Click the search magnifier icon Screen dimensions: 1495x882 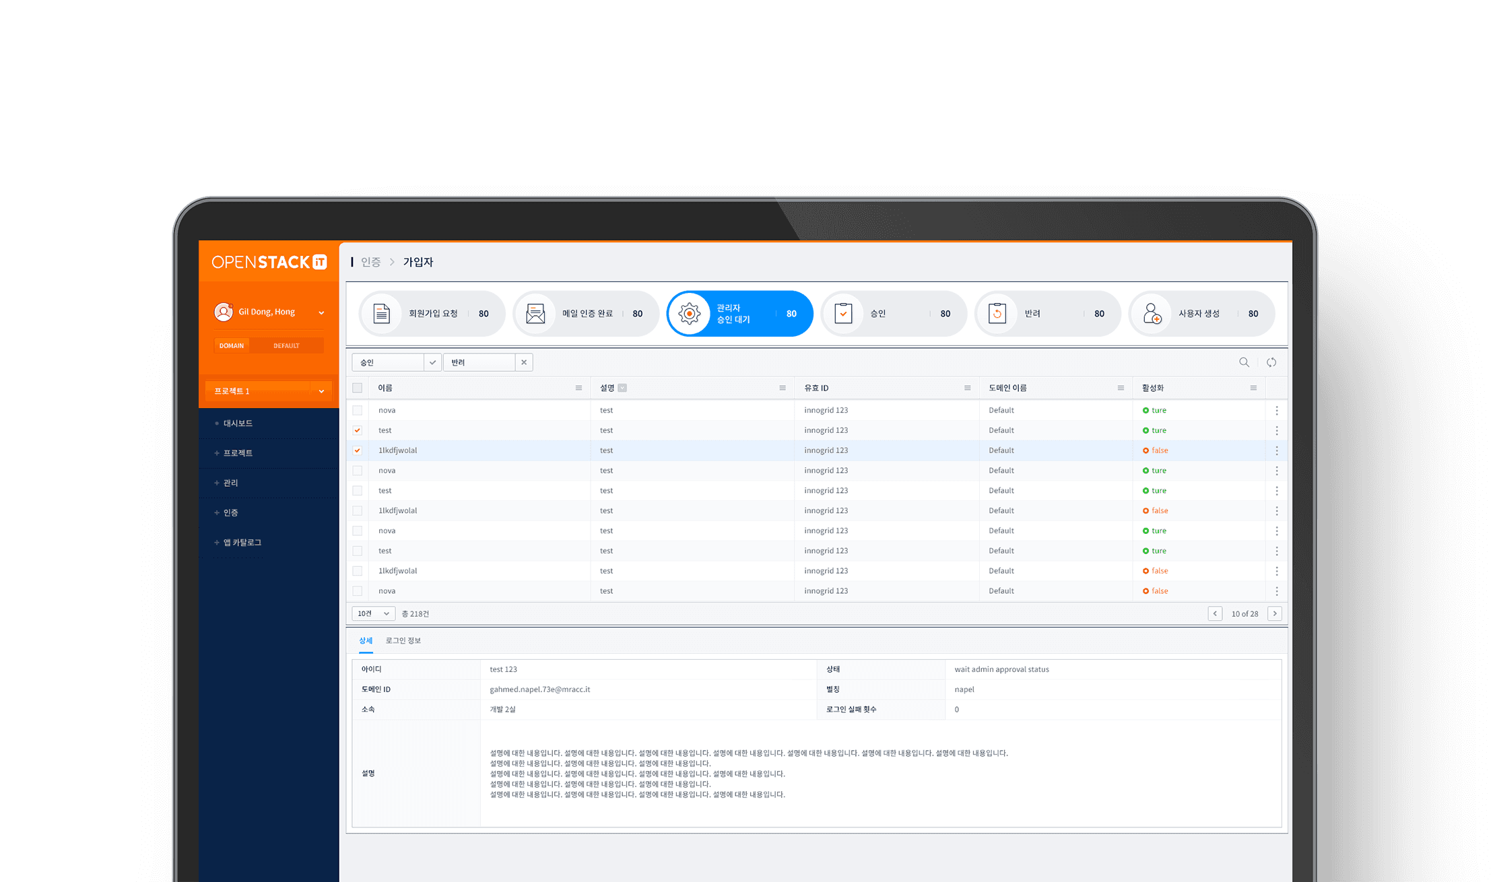(1244, 362)
